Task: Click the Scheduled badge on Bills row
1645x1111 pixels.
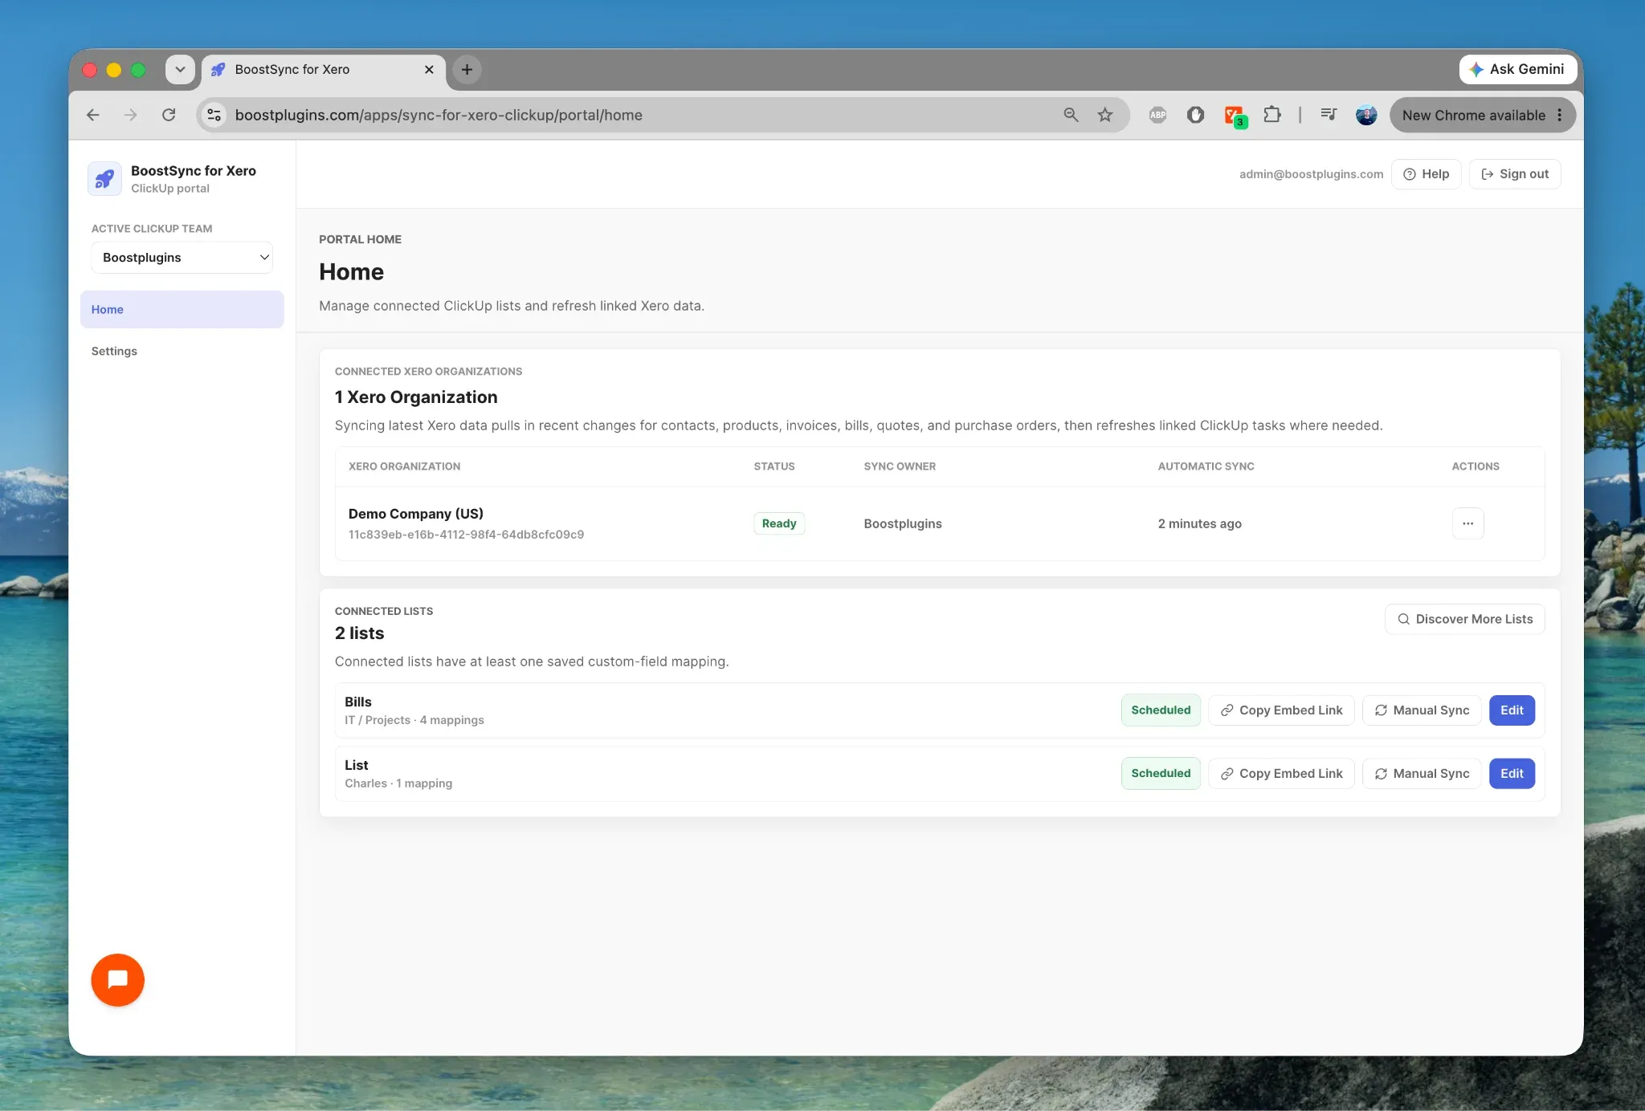Action: click(1161, 710)
